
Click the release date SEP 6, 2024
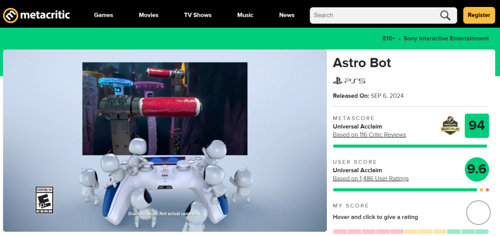pos(387,96)
